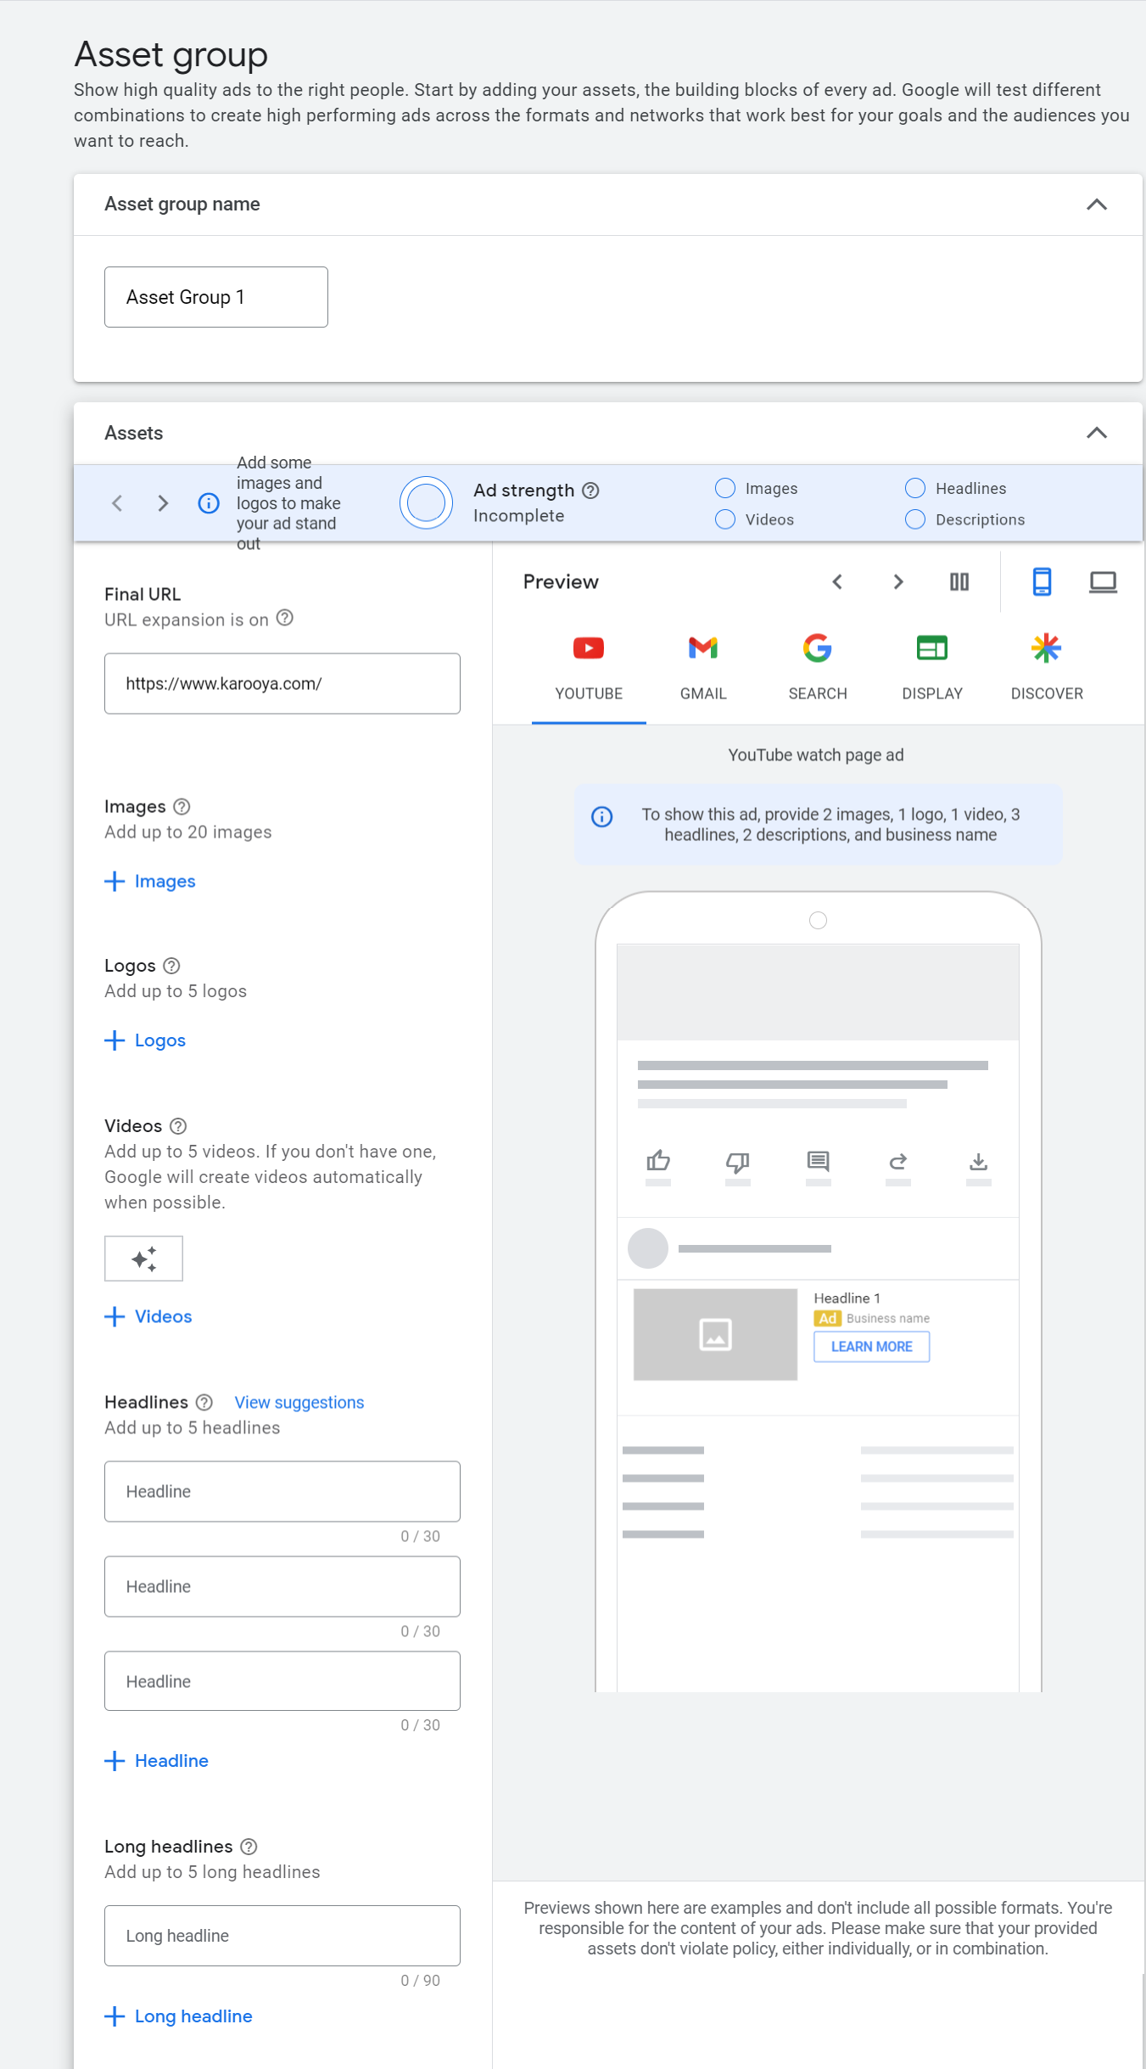Image resolution: width=1146 pixels, height=2069 pixels.
Task: Click the thumbs up icon in preview
Action: (x=658, y=1160)
